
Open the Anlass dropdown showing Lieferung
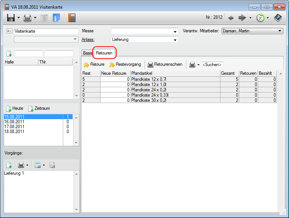175,40
